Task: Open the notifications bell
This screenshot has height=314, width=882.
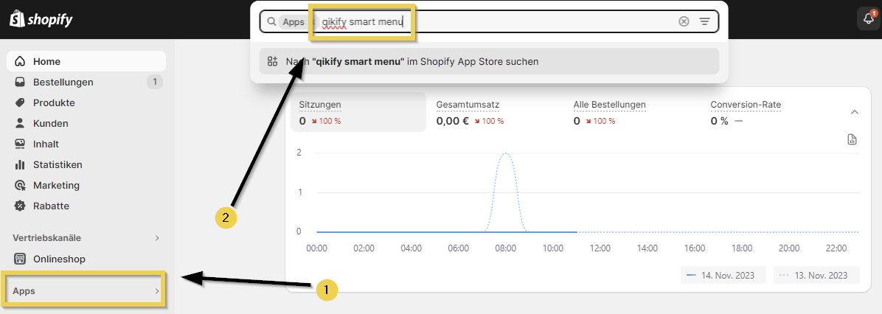Action: (868, 20)
